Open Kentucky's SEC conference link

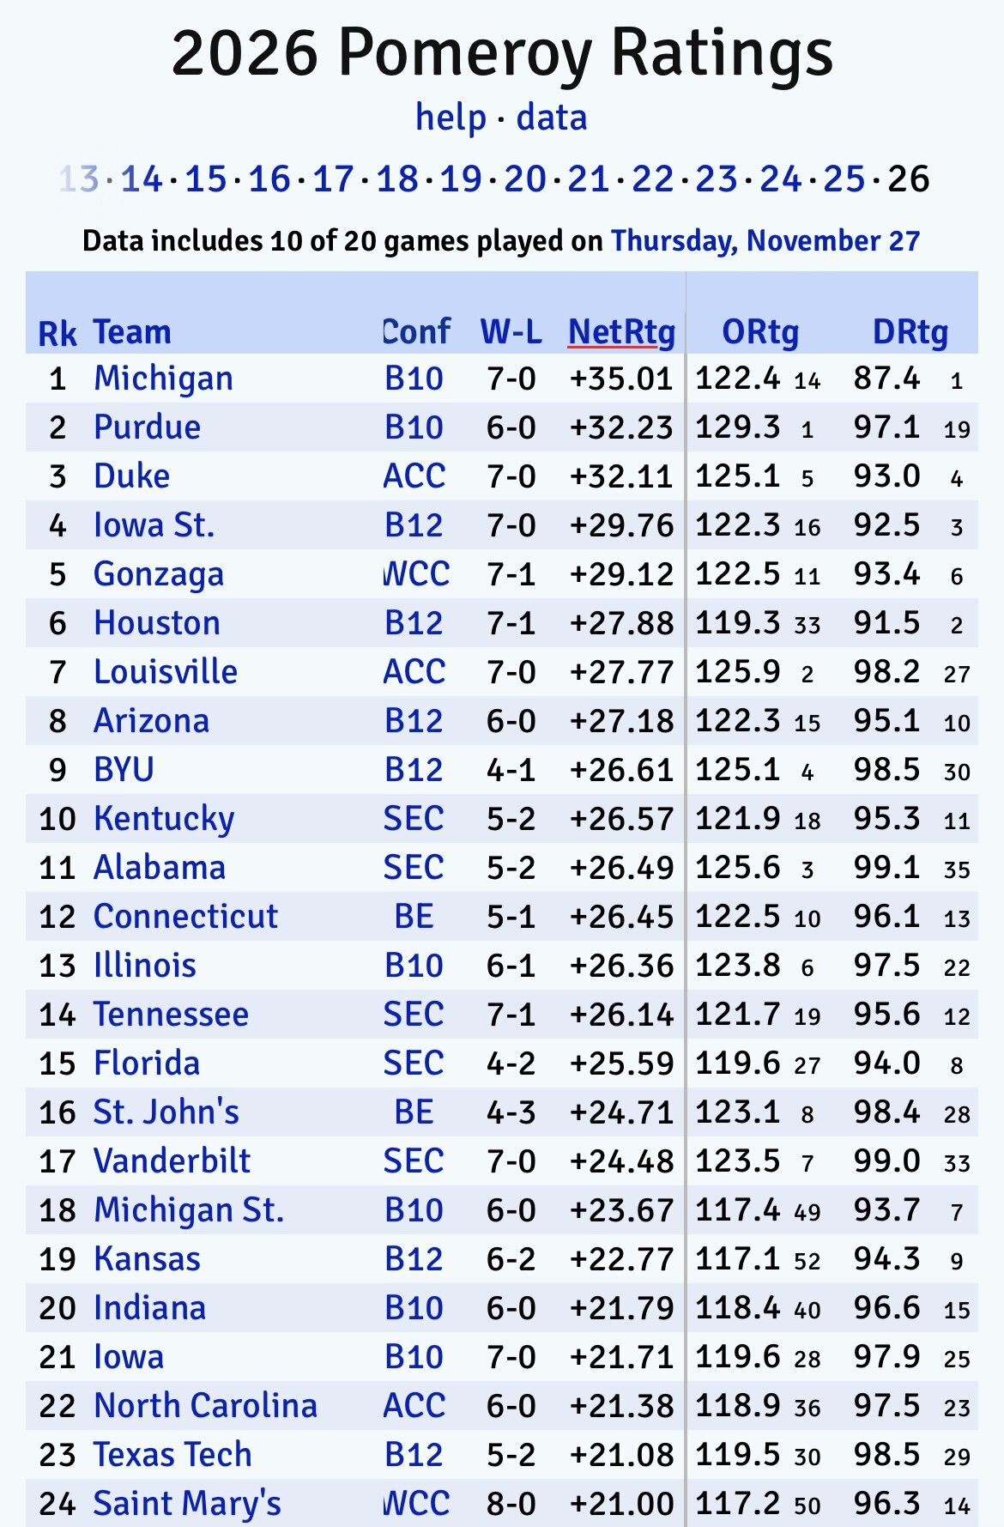(414, 819)
